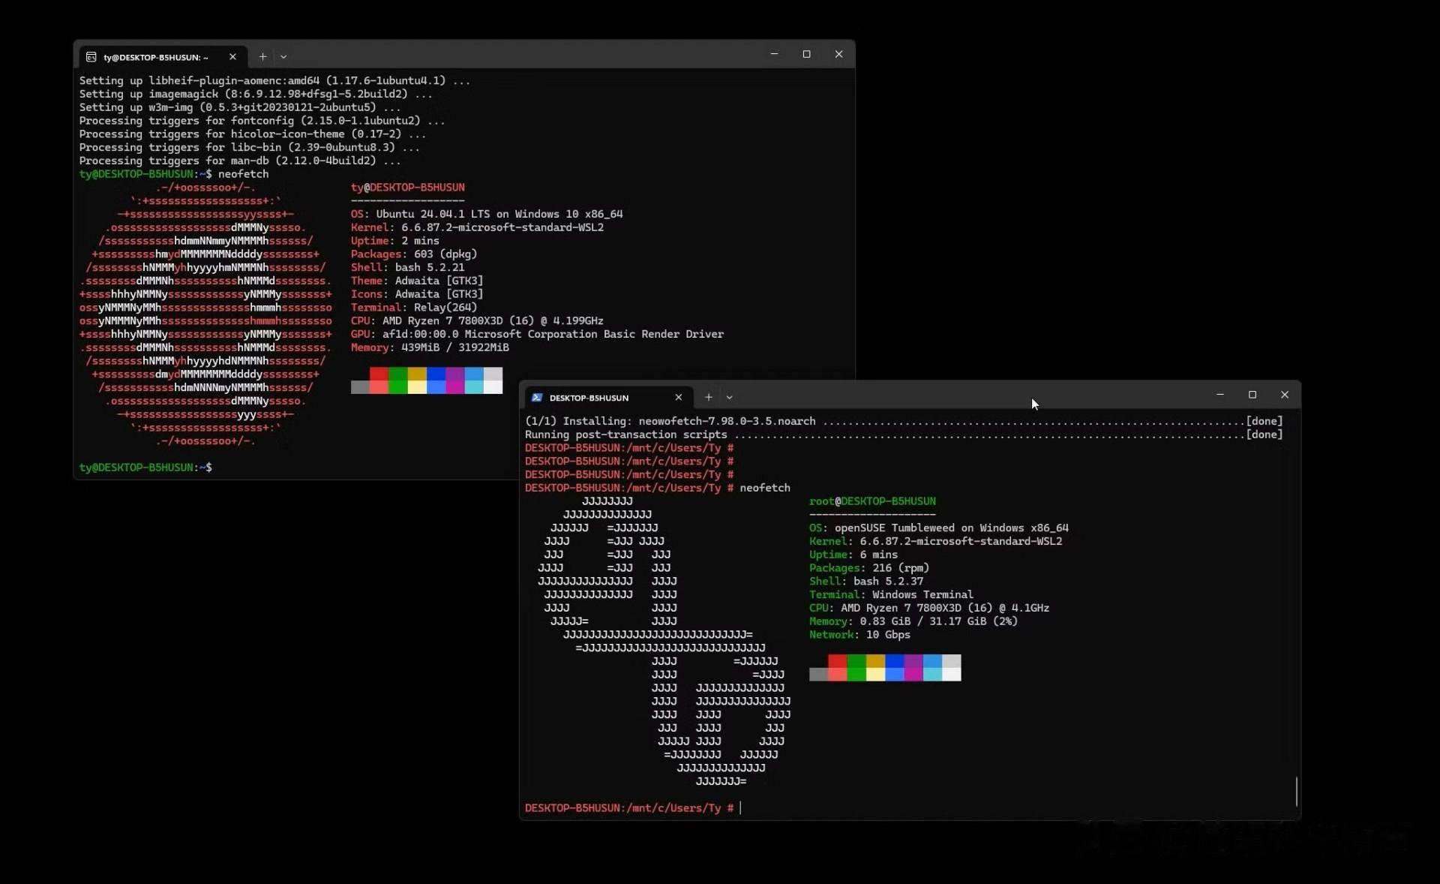Maximize the openSUSE terminal window
This screenshot has width=1440, height=884.
[x=1252, y=395]
